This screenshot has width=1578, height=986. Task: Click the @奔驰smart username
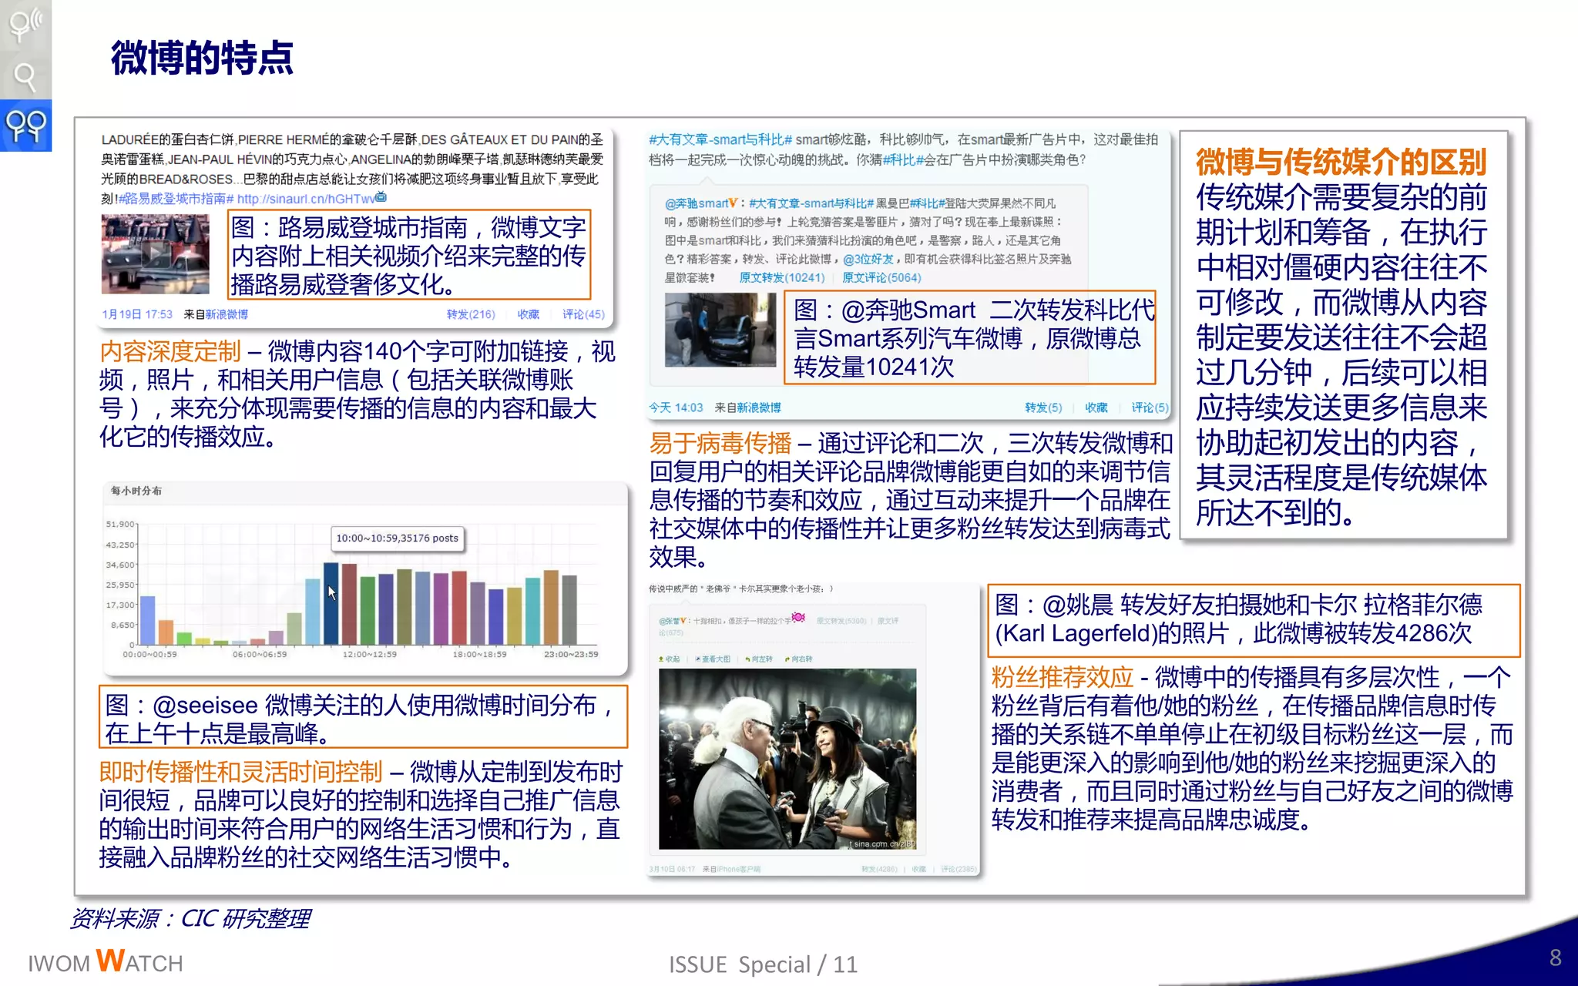697,203
